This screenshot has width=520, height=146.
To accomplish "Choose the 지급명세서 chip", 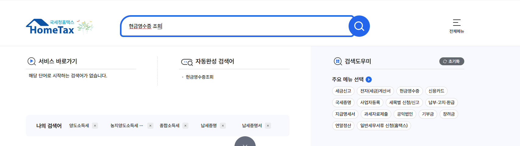I will [x=345, y=114].
